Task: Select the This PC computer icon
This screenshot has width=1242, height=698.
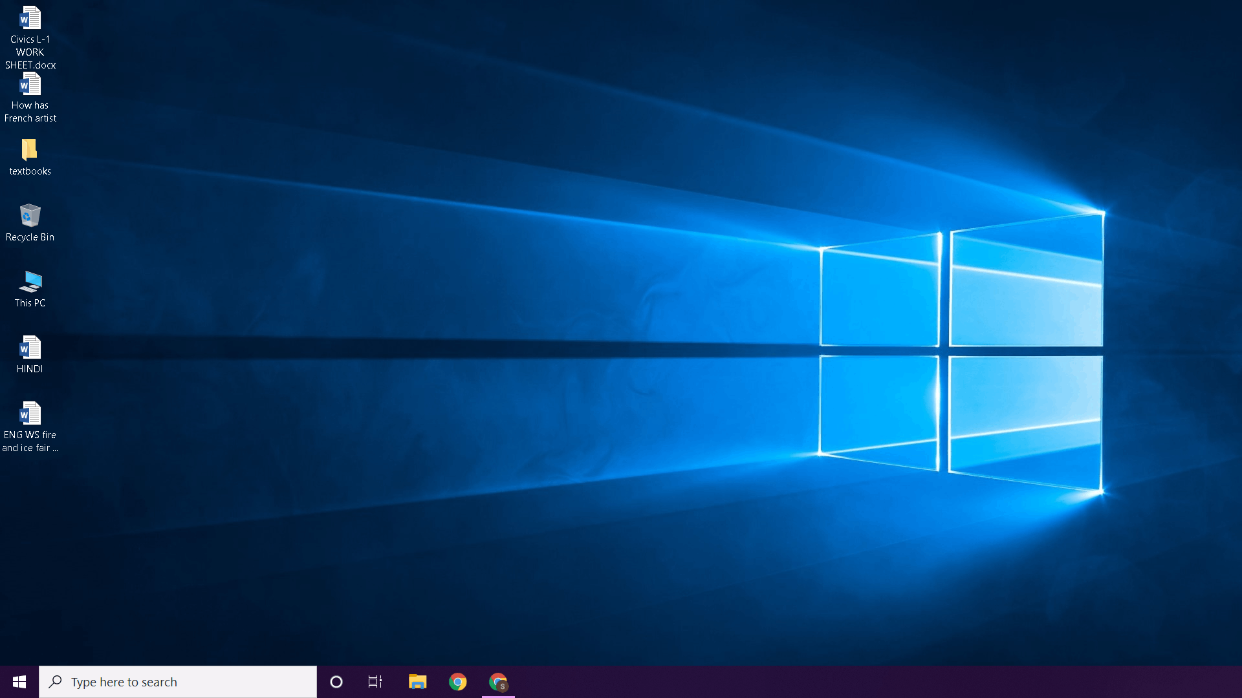Action: point(30,282)
